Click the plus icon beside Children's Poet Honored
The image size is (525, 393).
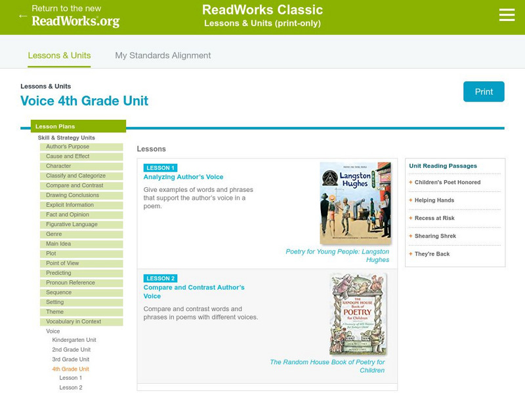tap(411, 182)
